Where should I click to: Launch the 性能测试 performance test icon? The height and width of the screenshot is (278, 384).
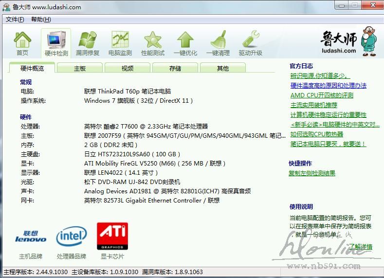click(153, 43)
